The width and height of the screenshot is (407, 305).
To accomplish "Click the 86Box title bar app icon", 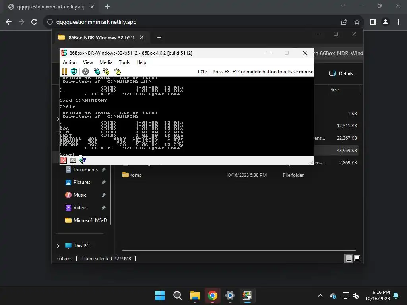I will (64, 53).
